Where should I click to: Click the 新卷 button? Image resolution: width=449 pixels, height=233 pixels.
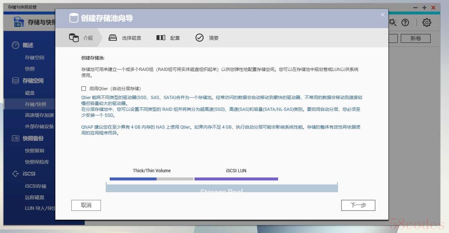pyautogui.click(x=416, y=38)
